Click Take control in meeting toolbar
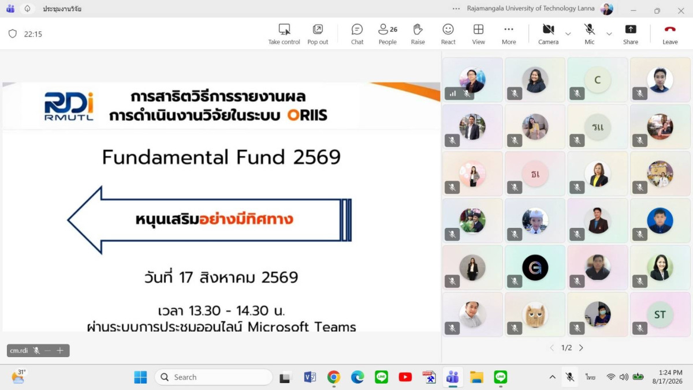693x390 pixels. 284,34
